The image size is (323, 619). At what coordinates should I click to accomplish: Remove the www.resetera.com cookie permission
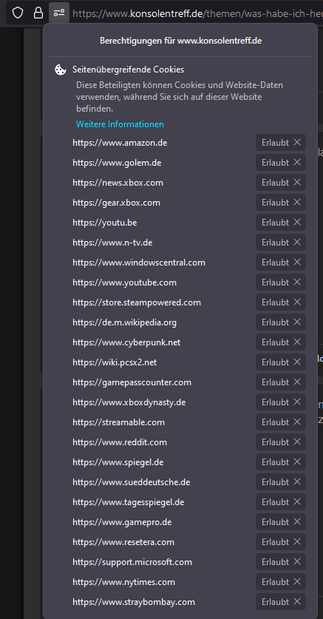pos(297,541)
